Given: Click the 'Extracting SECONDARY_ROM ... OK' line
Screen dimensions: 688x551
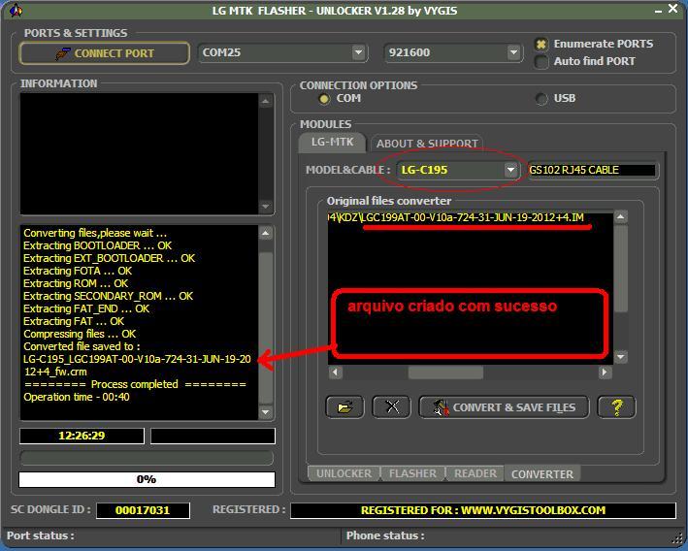Looking at the screenshot, I should [108, 296].
